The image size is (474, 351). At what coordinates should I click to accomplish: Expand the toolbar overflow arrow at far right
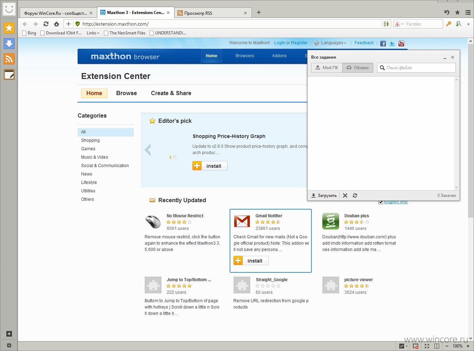point(468,24)
